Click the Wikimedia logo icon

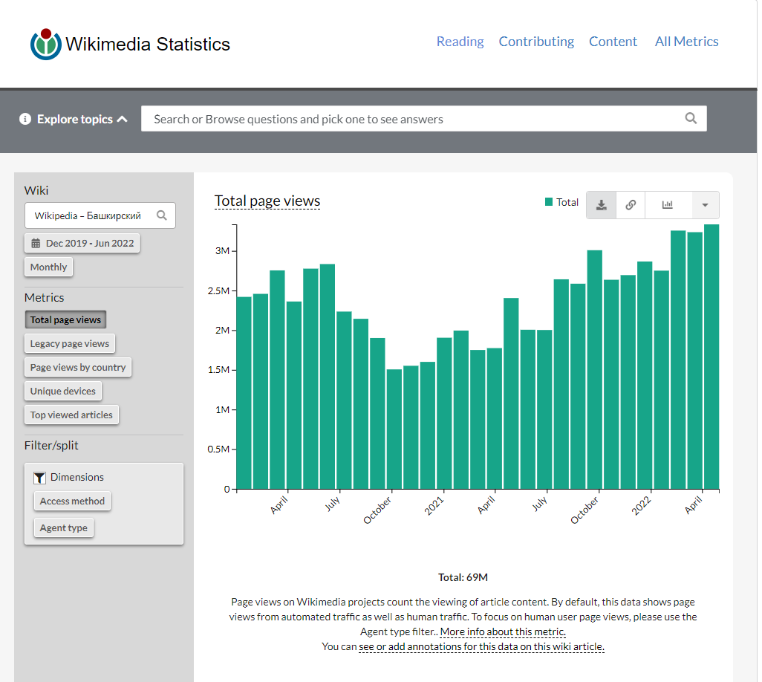click(46, 45)
